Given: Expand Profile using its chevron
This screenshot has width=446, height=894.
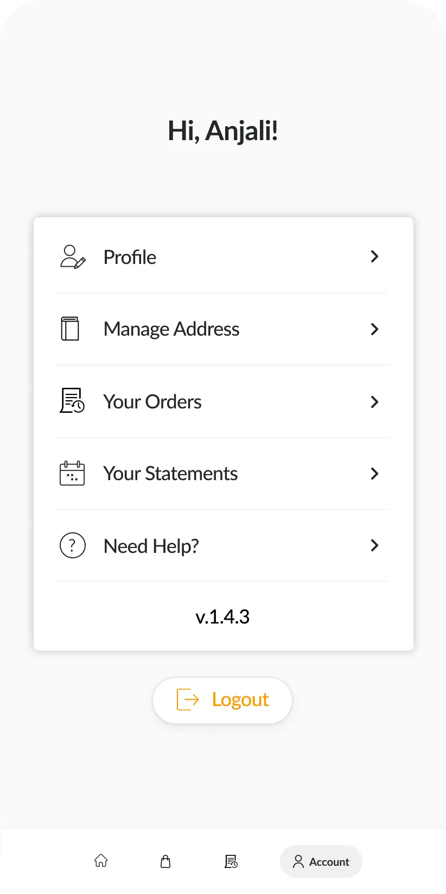Looking at the screenshot, I should pos(374,256).
